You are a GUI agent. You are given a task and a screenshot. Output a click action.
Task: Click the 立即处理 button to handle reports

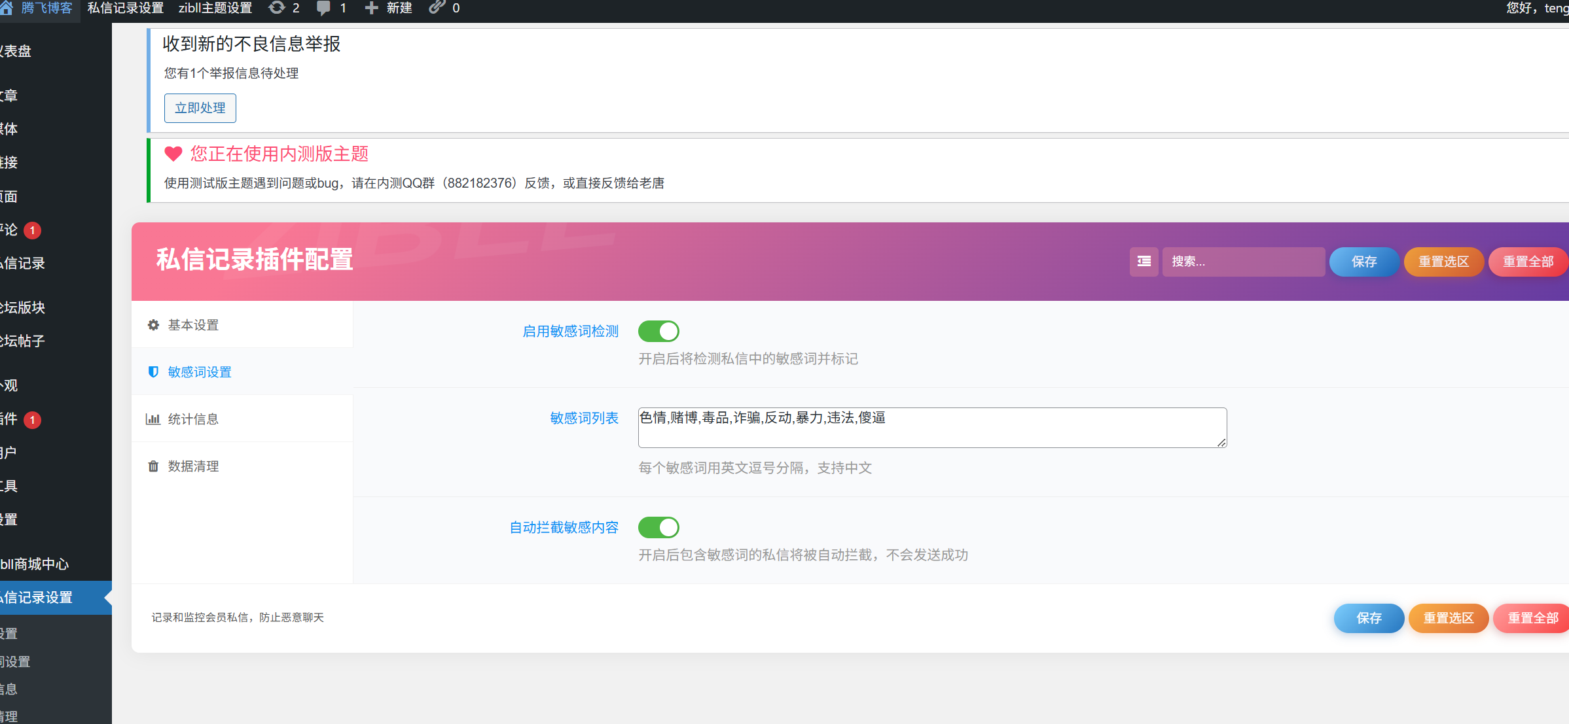coord(200,108)
